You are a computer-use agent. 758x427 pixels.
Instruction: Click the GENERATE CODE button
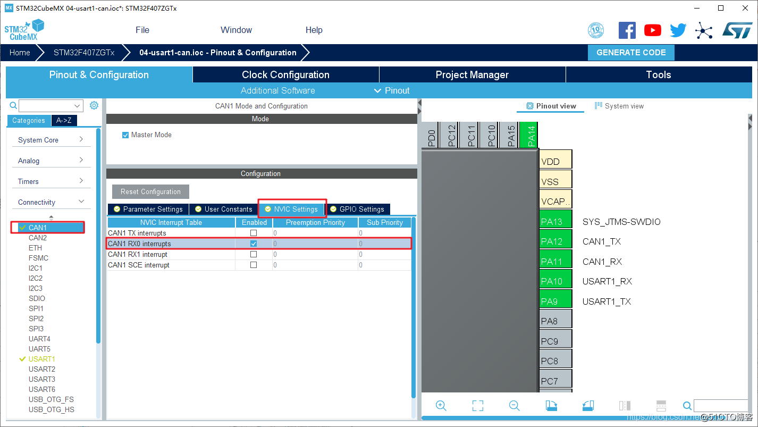click(x=631, y=53)
